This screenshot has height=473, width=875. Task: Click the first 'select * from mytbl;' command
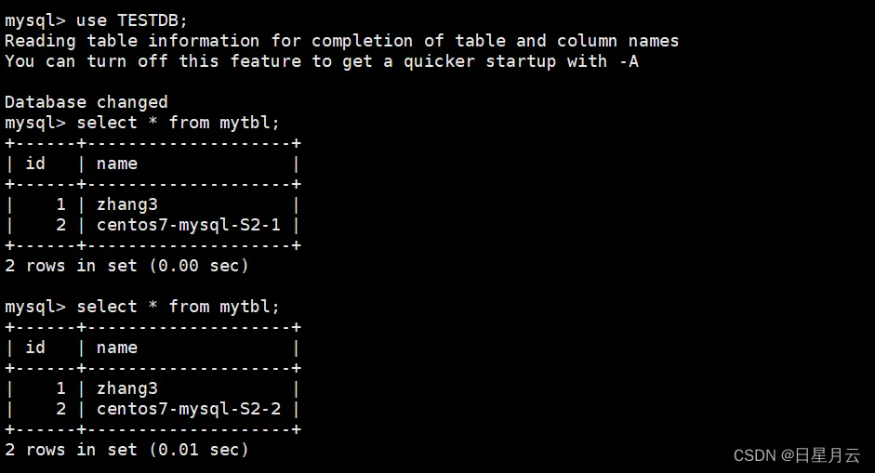pyautogui.click(x=178, y=123)
